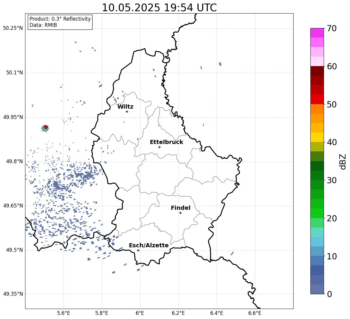Pick the light blue segment near 14 dBZ

[x=317, y=242]
